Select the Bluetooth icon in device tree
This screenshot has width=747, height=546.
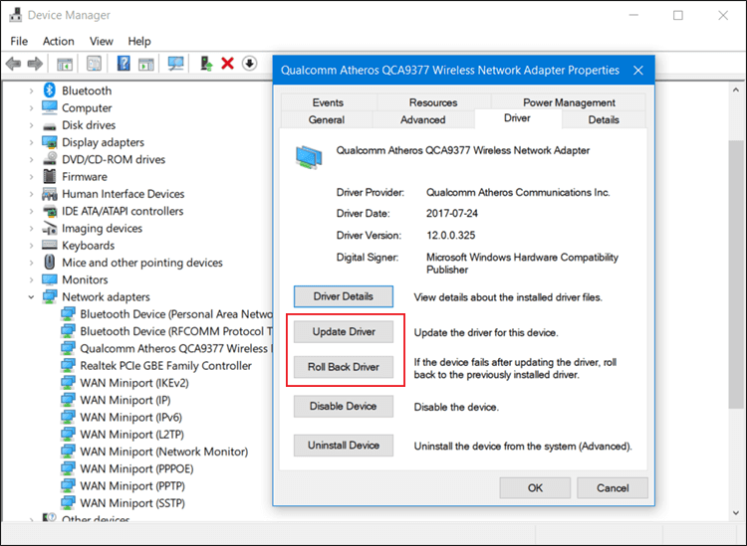point(49,91)
